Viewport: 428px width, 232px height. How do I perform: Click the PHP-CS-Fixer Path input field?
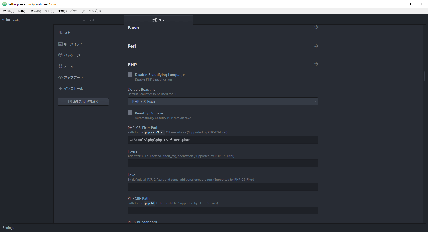tap(223, 140)
